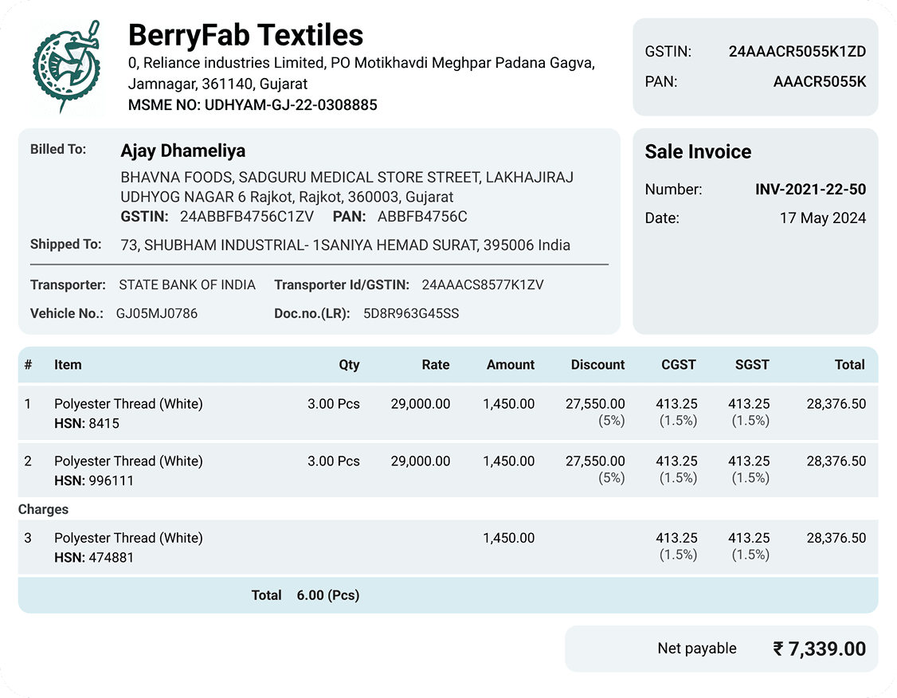
Task: Click the Discount column header
Action: coord(597,364)
